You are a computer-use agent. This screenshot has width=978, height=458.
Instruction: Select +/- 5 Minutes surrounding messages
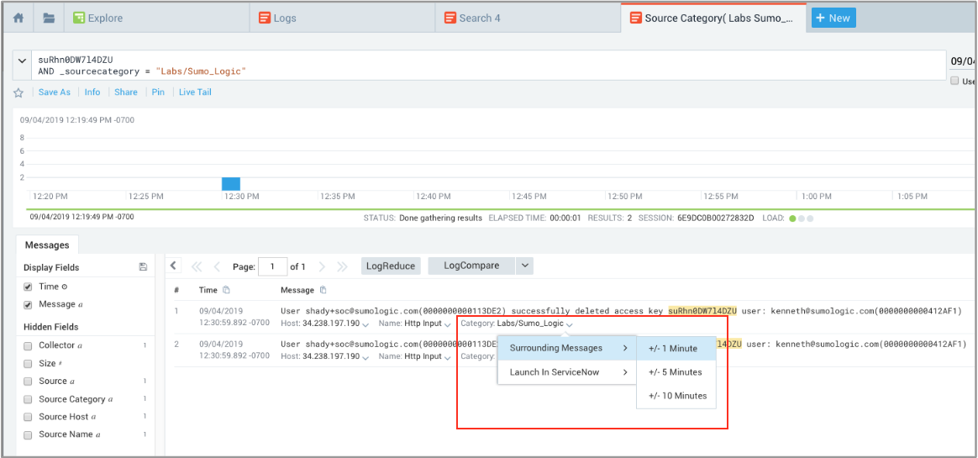676,372
